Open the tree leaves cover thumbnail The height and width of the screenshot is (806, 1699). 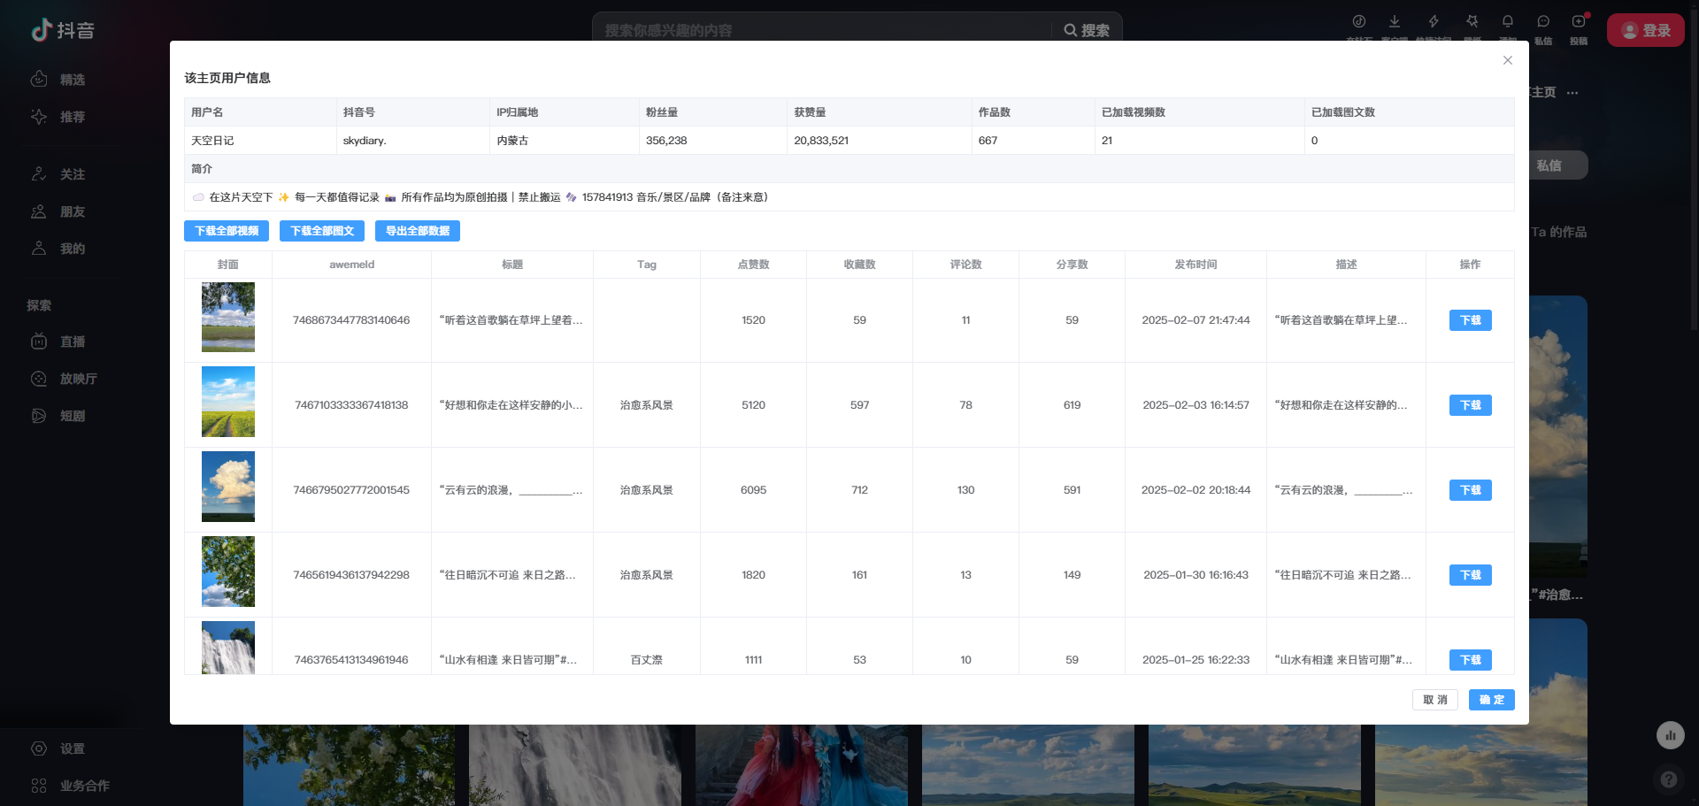pyautogui.click(x=228, y=572)
